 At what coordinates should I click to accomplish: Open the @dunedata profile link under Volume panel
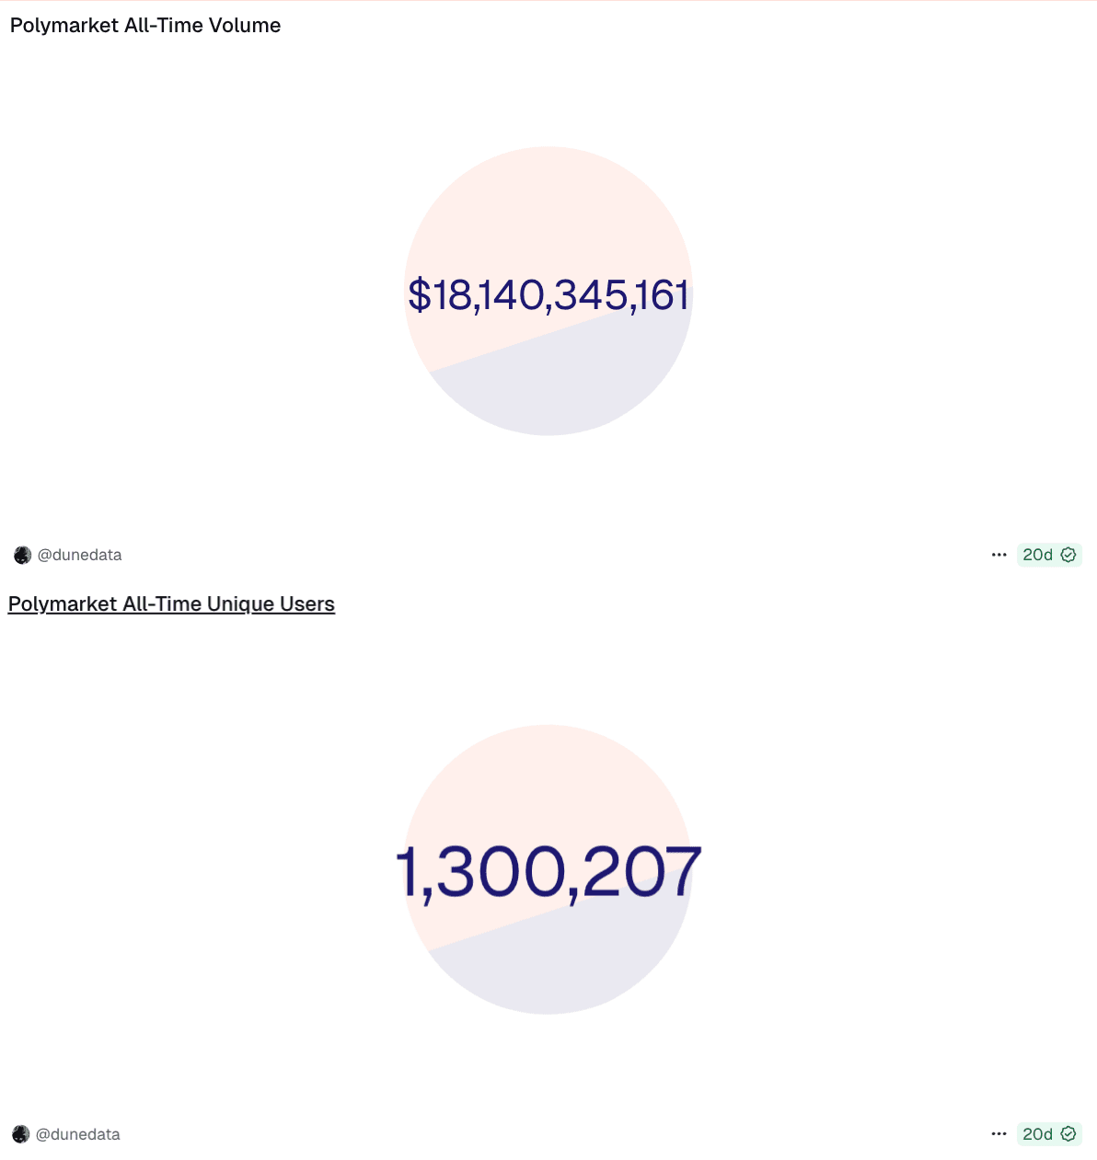pos(79,555)
